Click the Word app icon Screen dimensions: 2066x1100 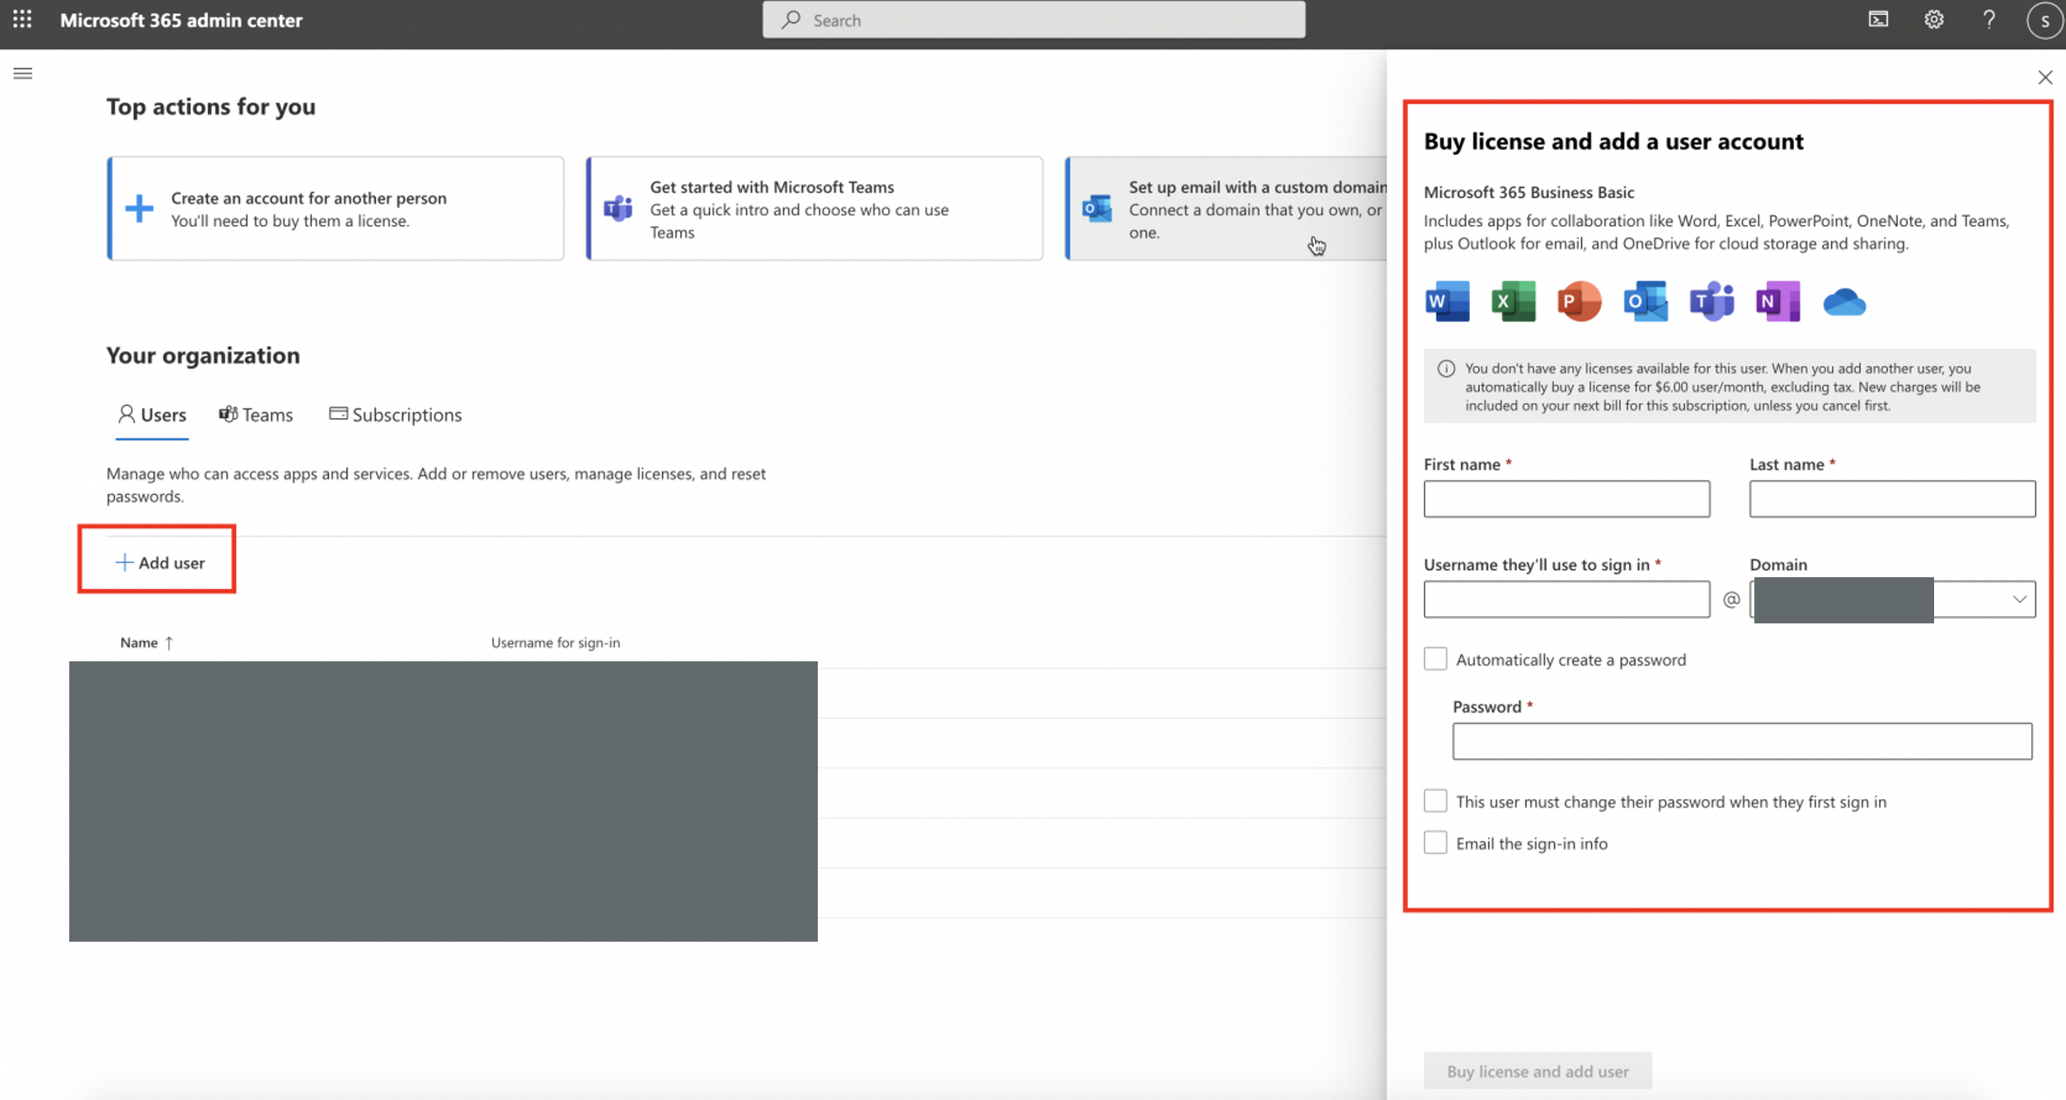pyautogui.click(x=1446, y=302)
